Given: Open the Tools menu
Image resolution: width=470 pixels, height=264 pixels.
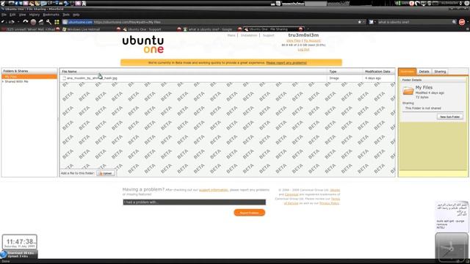Looking at the screenshot, I should click(x=66, y=15).
